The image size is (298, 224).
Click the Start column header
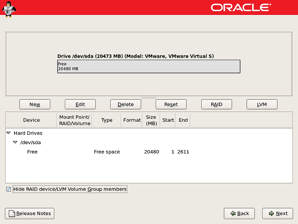tap(168, 120)
